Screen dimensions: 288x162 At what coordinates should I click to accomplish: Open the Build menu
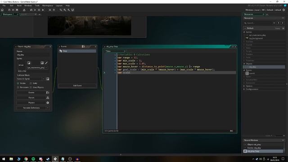[x=19, y=6]
